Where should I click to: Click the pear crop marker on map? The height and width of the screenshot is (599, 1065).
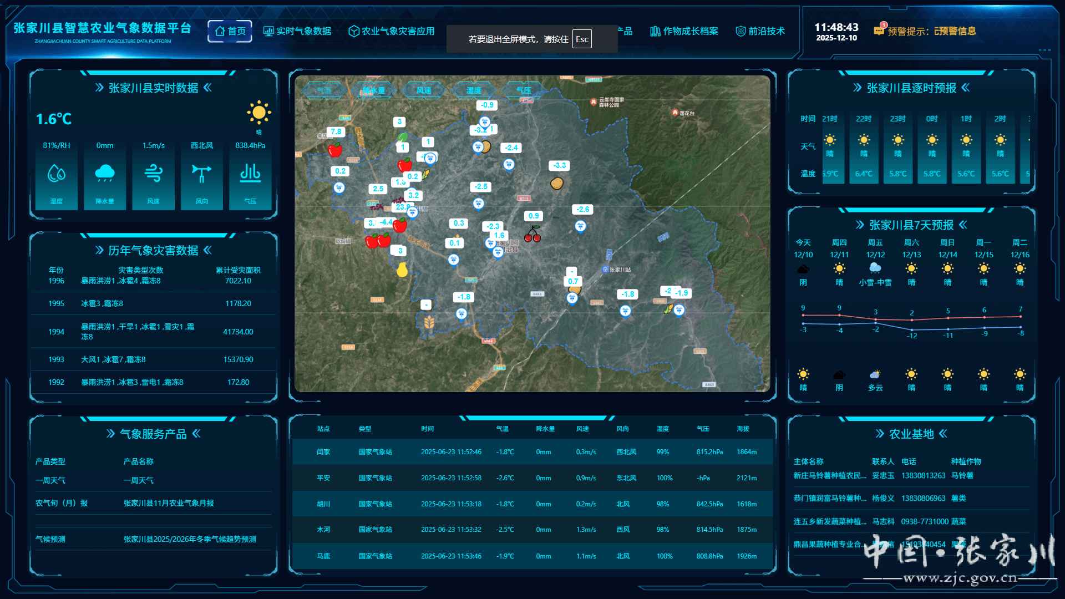tap(402, 270)
